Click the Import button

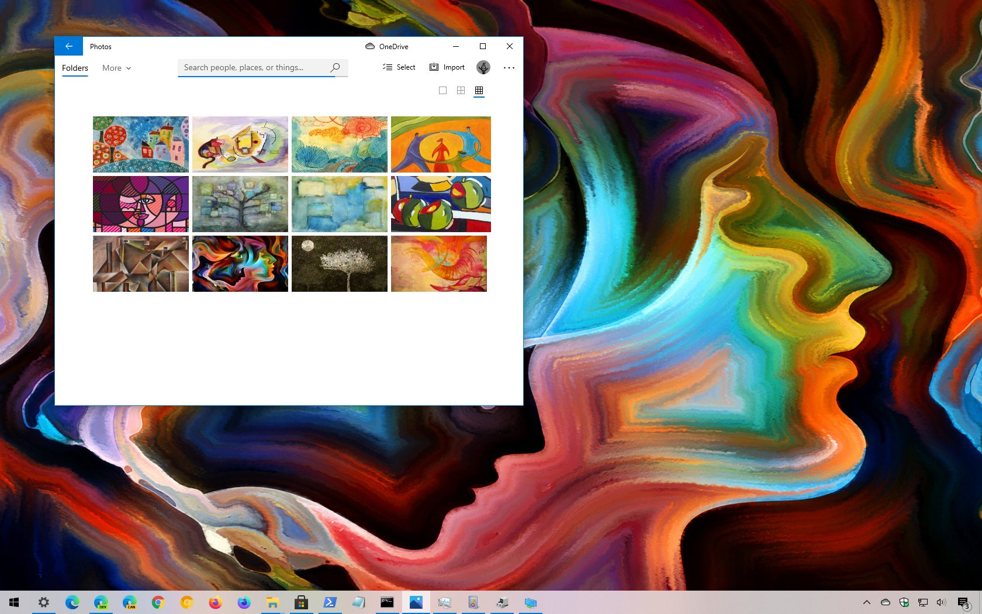(447, 67)
